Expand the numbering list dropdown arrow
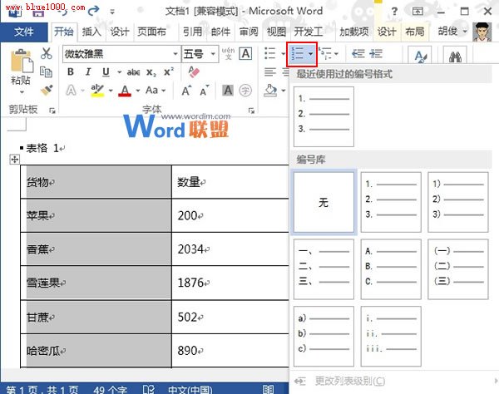Viewport: 499px width, 394px height. click(311, 54)
